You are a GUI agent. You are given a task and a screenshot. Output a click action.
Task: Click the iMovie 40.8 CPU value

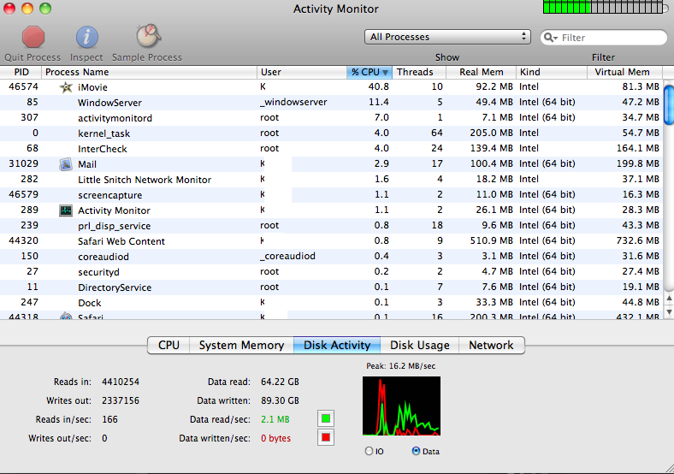tap(378, 87)
